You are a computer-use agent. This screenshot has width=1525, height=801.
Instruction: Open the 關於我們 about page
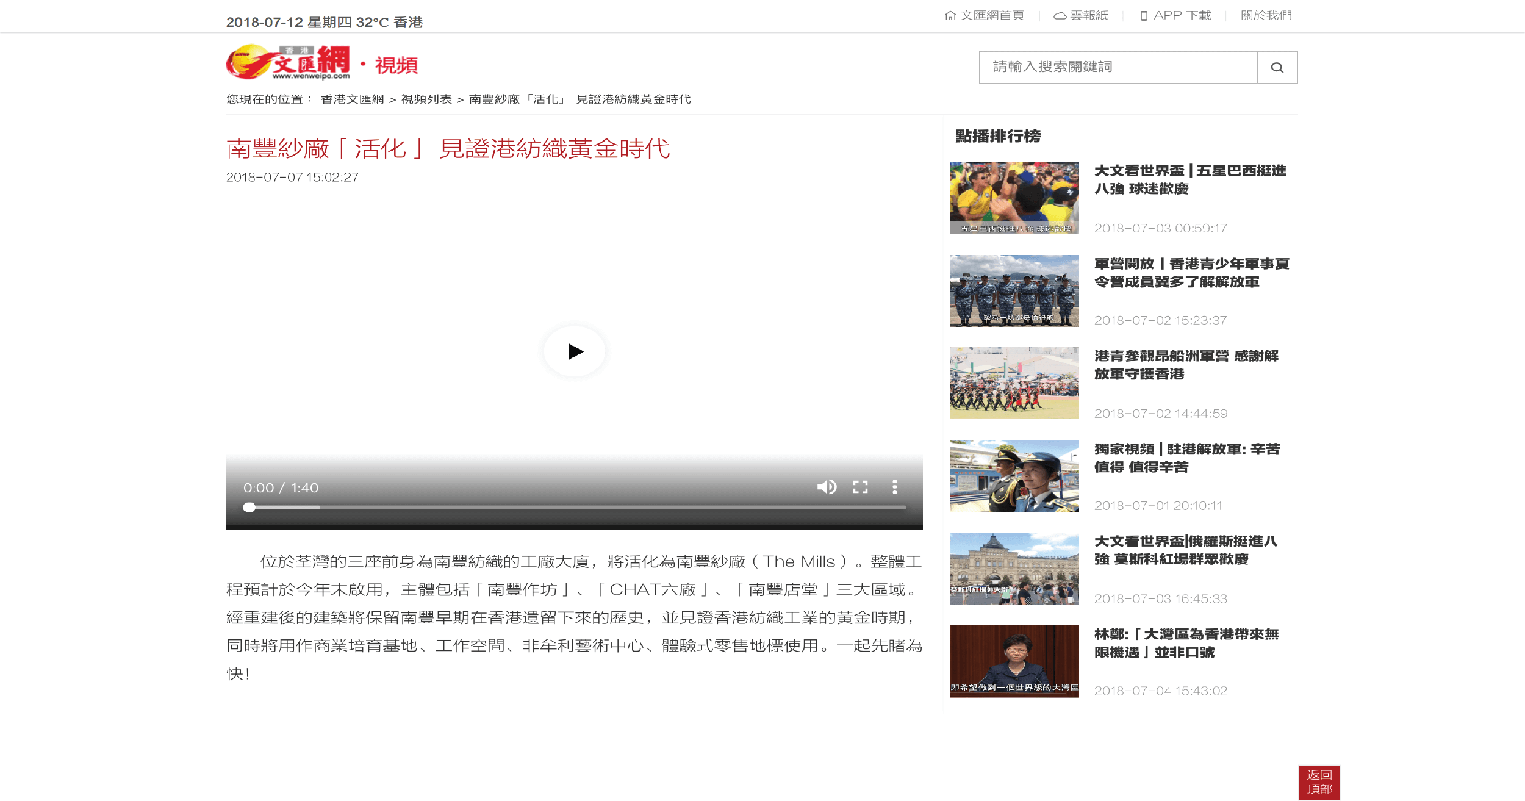coord(1266,15)
